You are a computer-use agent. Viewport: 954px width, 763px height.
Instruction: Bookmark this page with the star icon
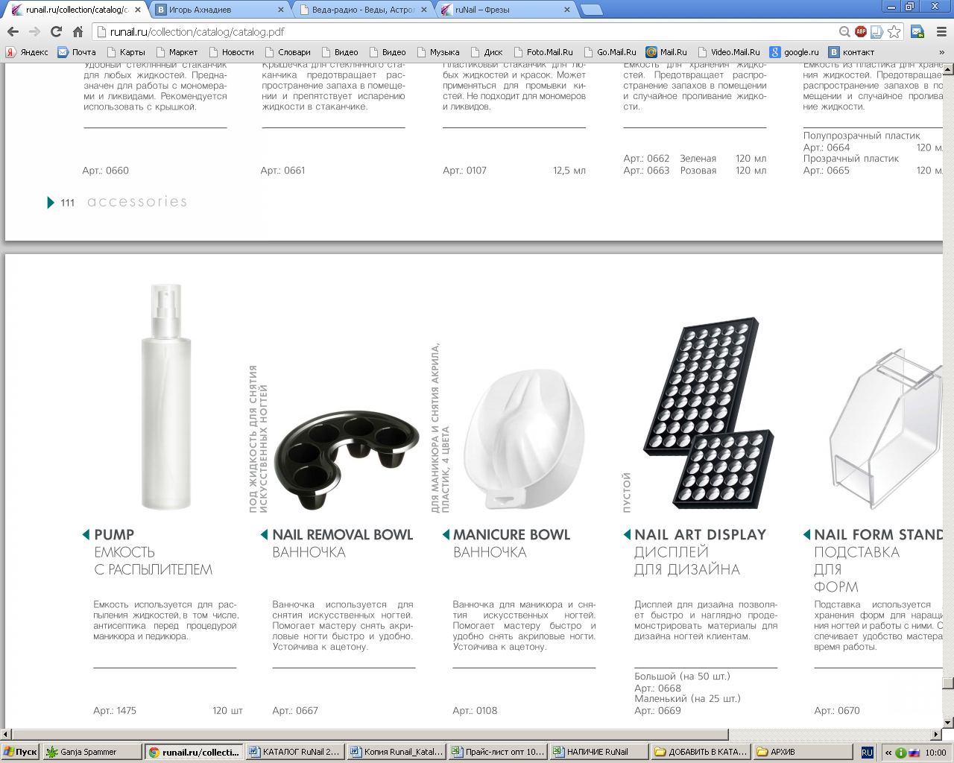(x=894, y=32)
